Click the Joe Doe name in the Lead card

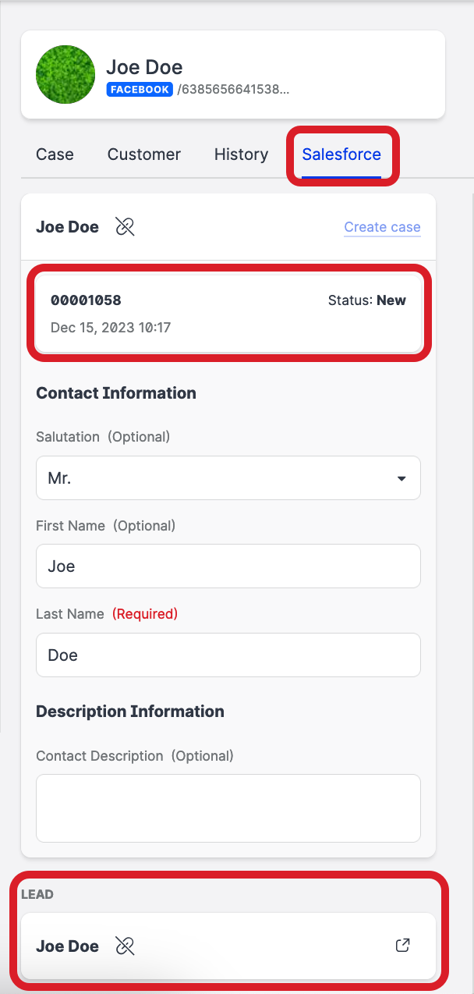68,946
